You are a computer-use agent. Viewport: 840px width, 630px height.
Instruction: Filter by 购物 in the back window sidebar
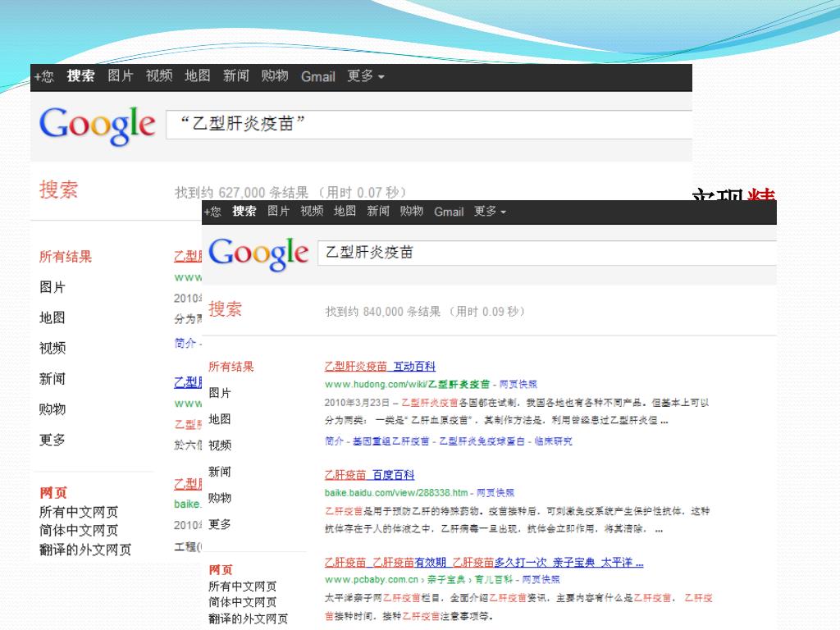(52, 409)
